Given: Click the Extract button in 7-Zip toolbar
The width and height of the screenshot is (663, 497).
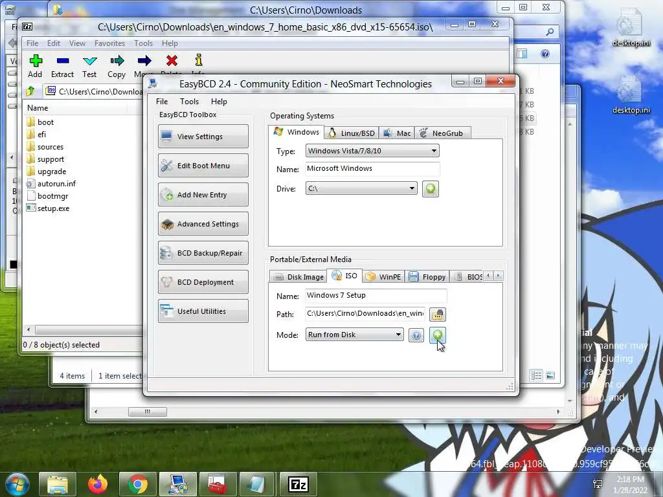Looking at the screenshot, I should tap(62, 67).
